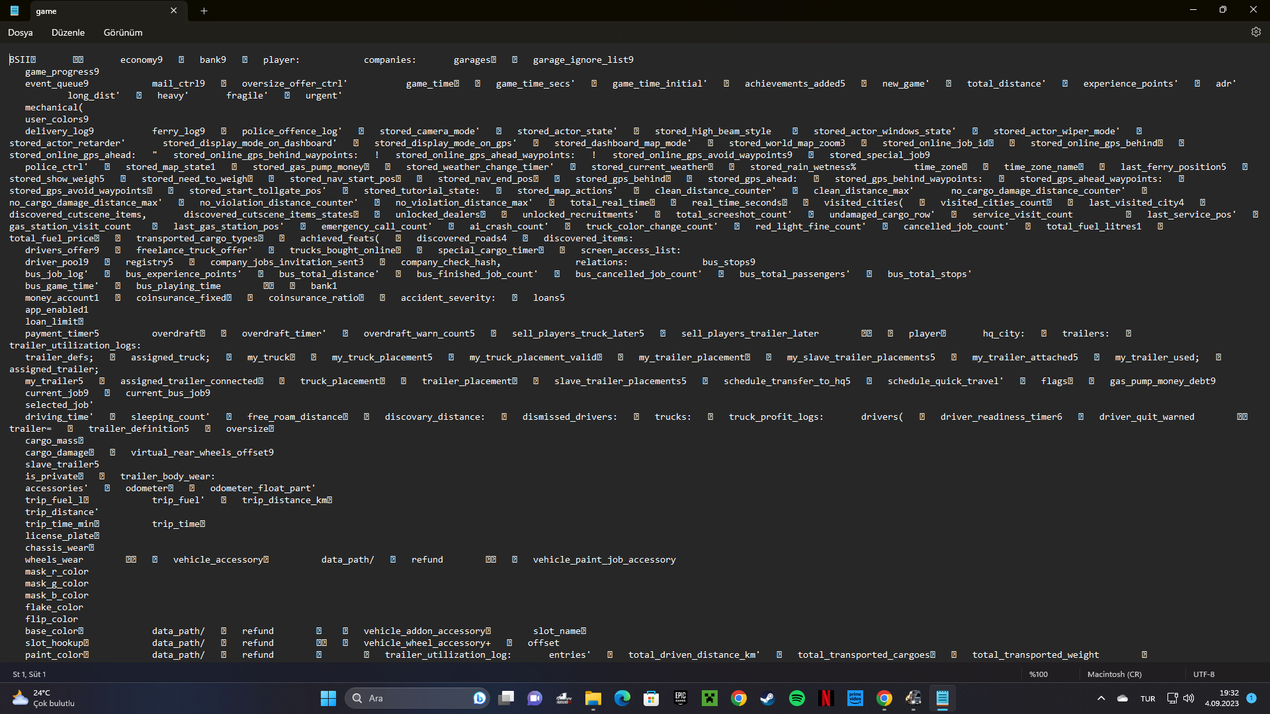The height and width of the screenshot is (714, 1270).
Task: Click Macintosh (CR) line ending indicator
Action: point(1114,674)
